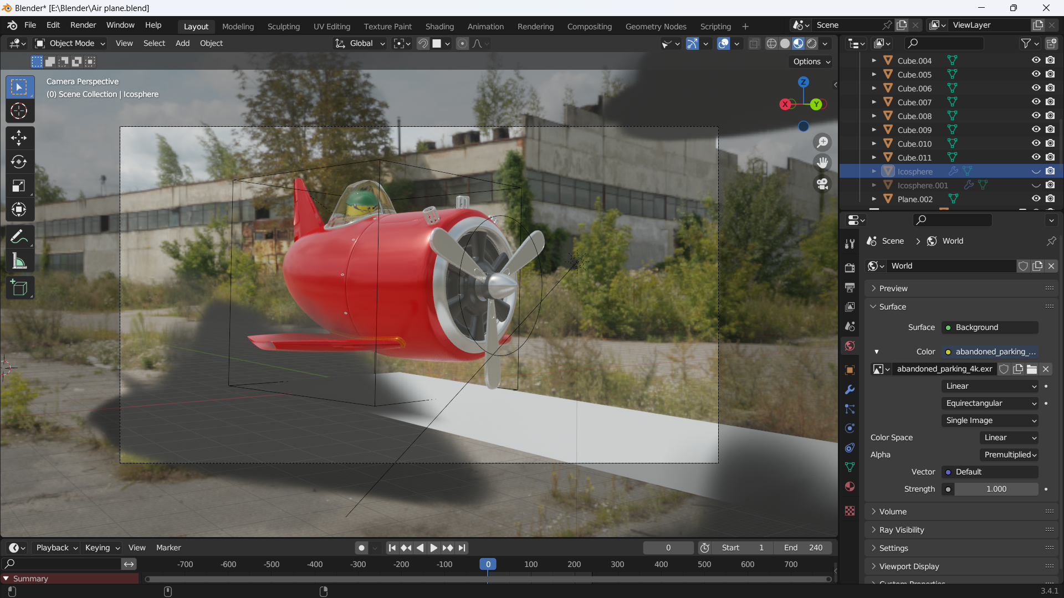Toggle visibility of Icosphere.001 object
1064x598 pixels.
click(1036, 185)
